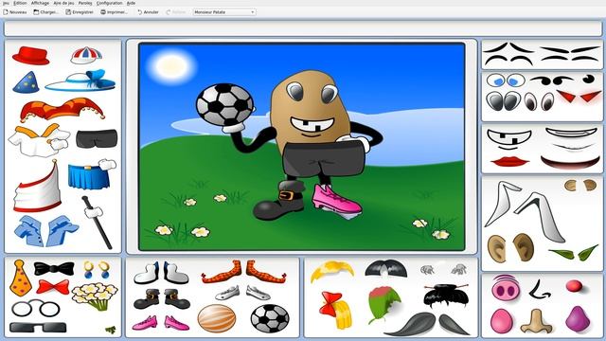606x341 pixels.
Task: Pick the blue and gold earrings
Action: (x=97, y=269)
